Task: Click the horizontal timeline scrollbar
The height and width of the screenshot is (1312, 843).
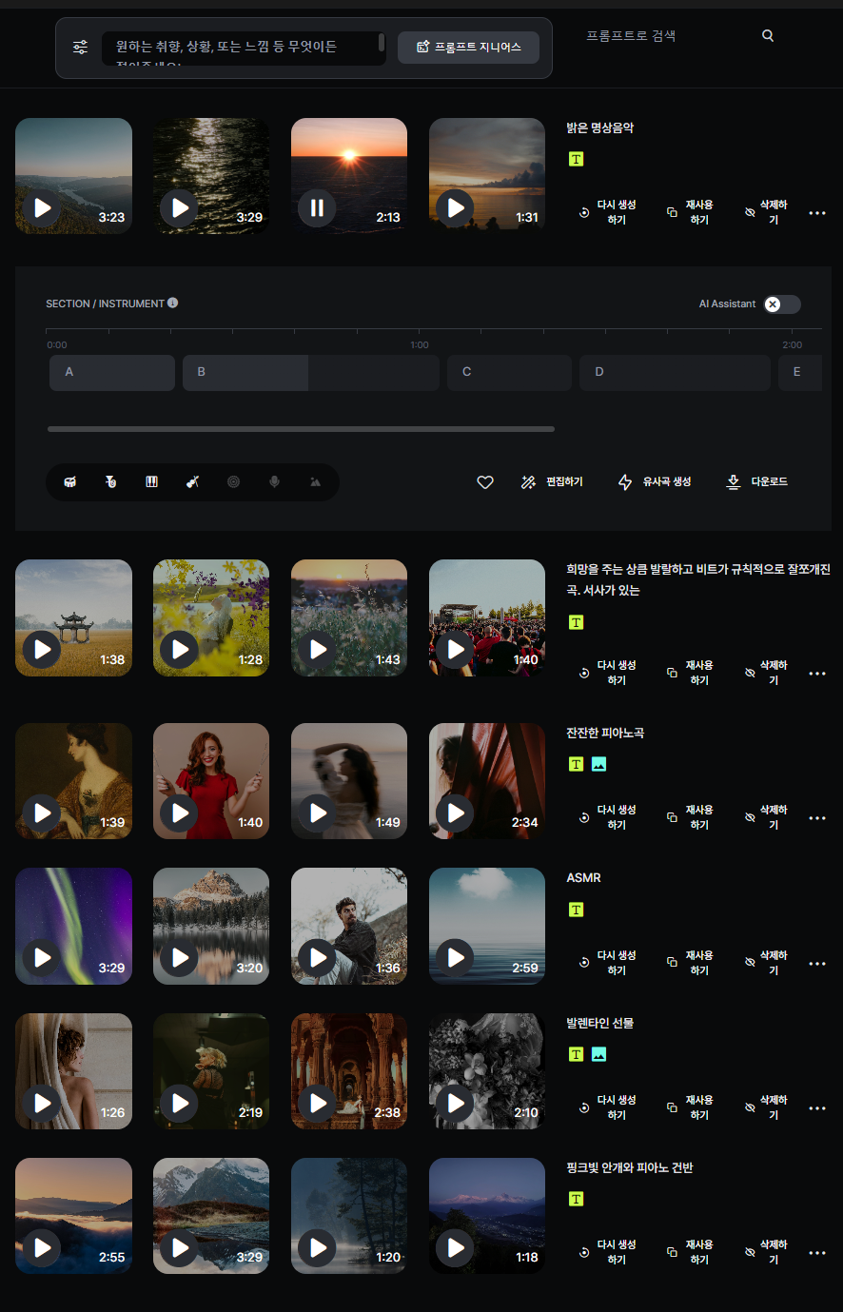Action: point(301,429)
